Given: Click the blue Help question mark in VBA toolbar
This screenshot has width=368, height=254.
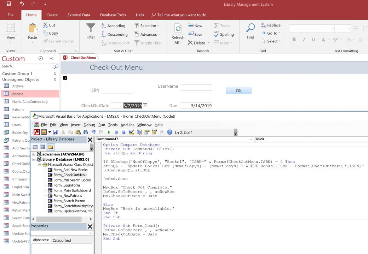Looking at the screenshot, I should tap(170, 132).
